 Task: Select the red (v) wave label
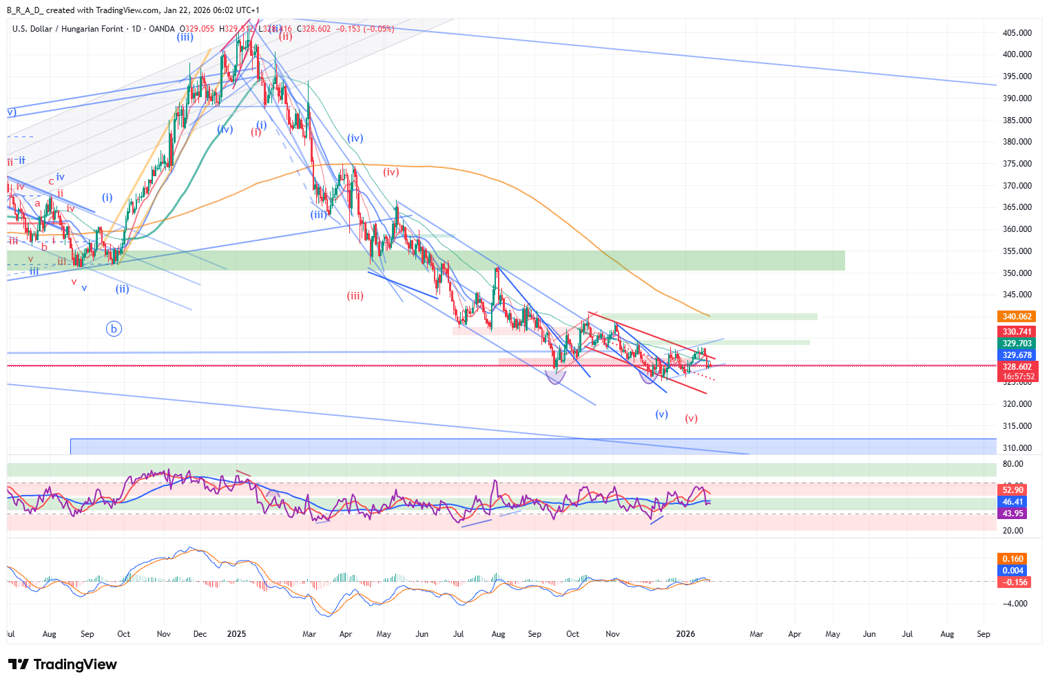click(691, 419)
